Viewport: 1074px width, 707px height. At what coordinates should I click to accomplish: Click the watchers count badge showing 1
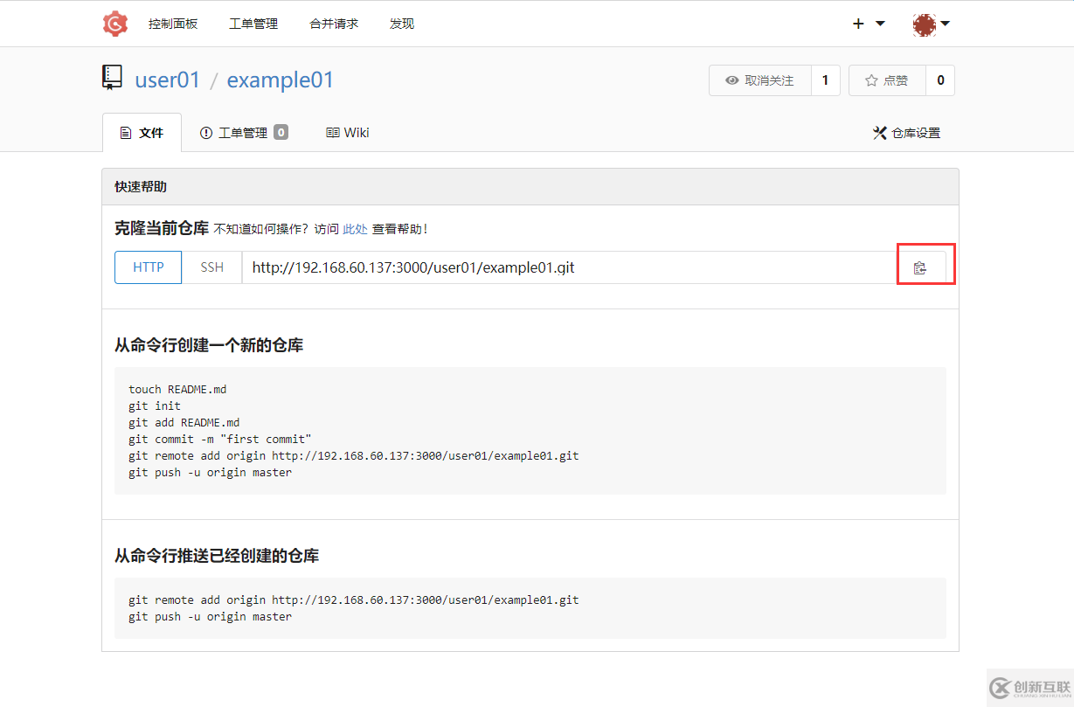click(x=825, y=80)
